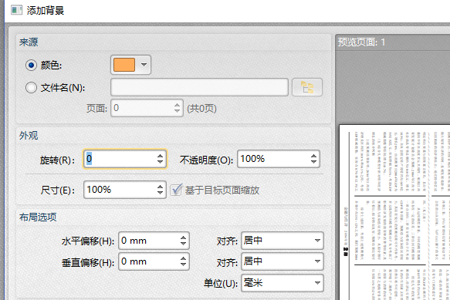Click the 布局选项 section label
The height and width of the screenshot is (300, 450).
38,217
